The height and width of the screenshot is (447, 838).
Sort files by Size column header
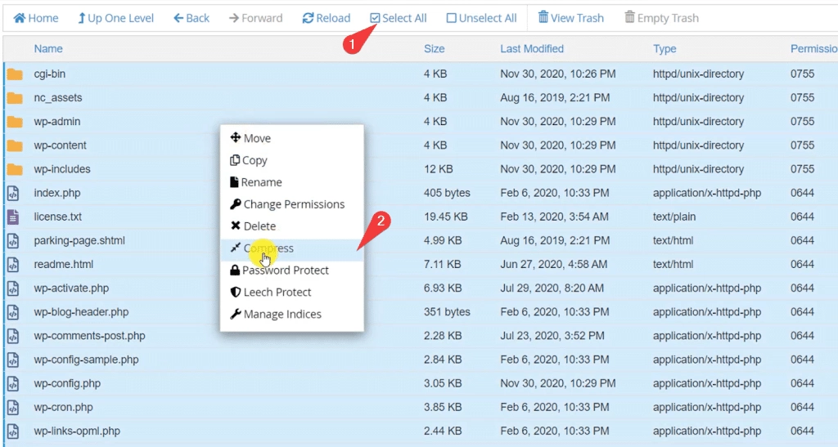[x=434, y=48]
